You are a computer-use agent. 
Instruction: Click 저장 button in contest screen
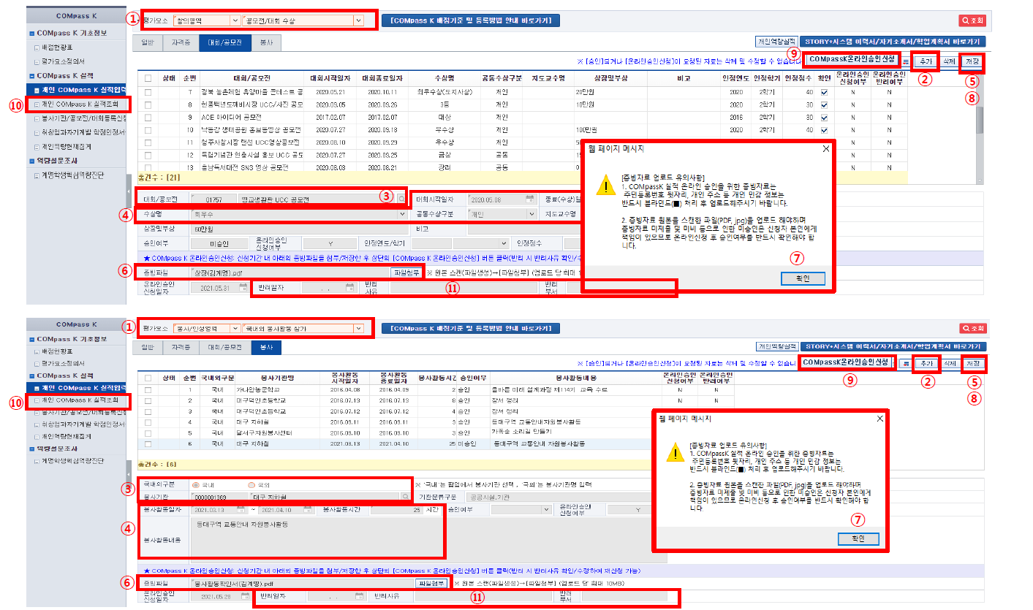click(x=972, y=61)
